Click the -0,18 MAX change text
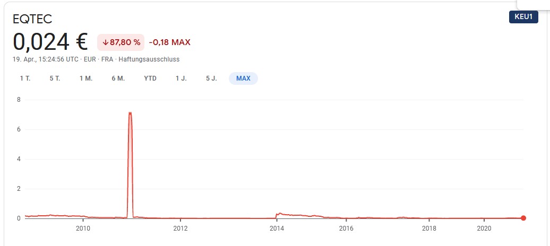 point(169,42)
